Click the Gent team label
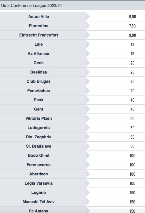 click(39, 109)
